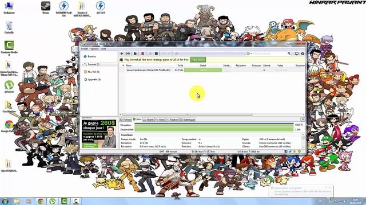Select the Ordinateur desktop icon
This screenshot has height=205, width=366.
pyautogui.click(x=9, y=7)
